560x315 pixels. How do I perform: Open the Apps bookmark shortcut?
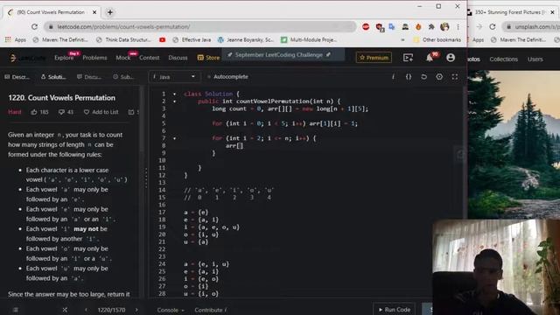click(x=16, y=39)
